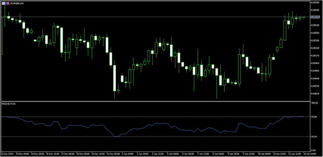This screenshot has width=323, height=157.
Task: Click the 26 Dec 16:00 time label
Action: (53, 154)
